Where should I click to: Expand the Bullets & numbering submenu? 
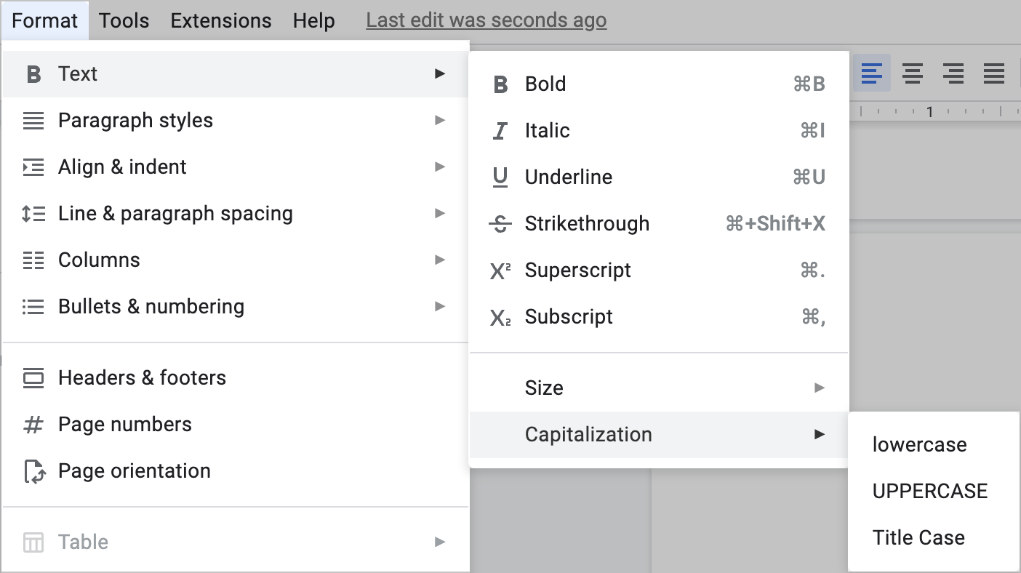(x=151, y=307)
